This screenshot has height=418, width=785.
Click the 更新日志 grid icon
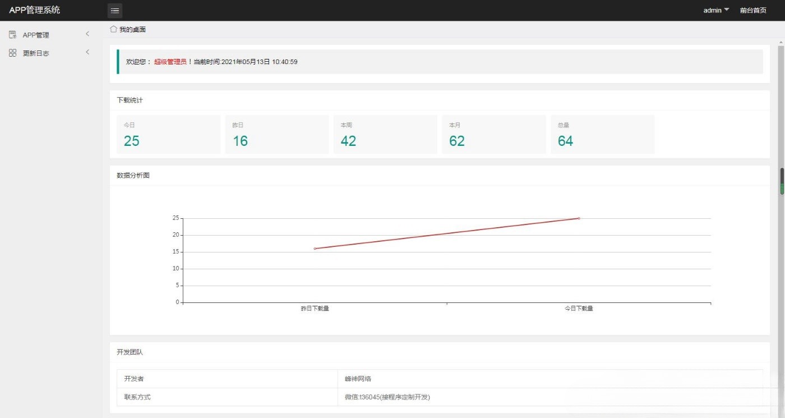[12, 53]
